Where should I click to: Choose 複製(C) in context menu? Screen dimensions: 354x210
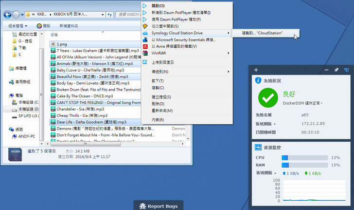[187, 88]
